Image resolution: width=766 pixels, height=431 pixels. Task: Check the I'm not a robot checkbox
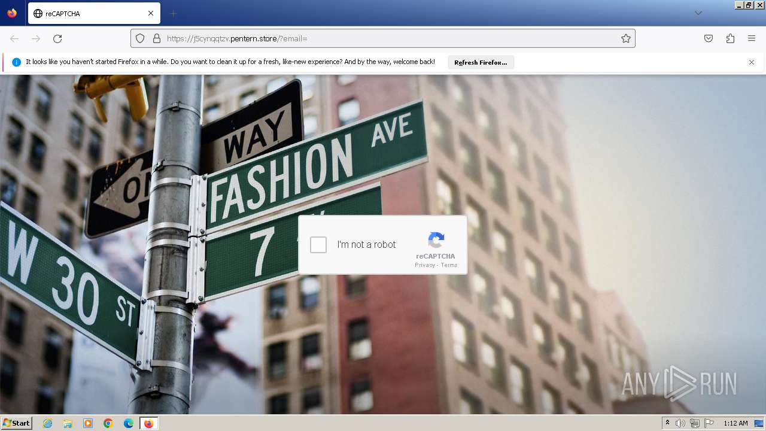(318, 245)
